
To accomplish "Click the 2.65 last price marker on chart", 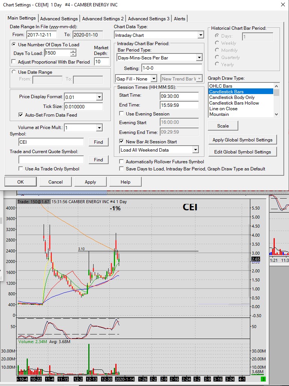I will (256, 259).
